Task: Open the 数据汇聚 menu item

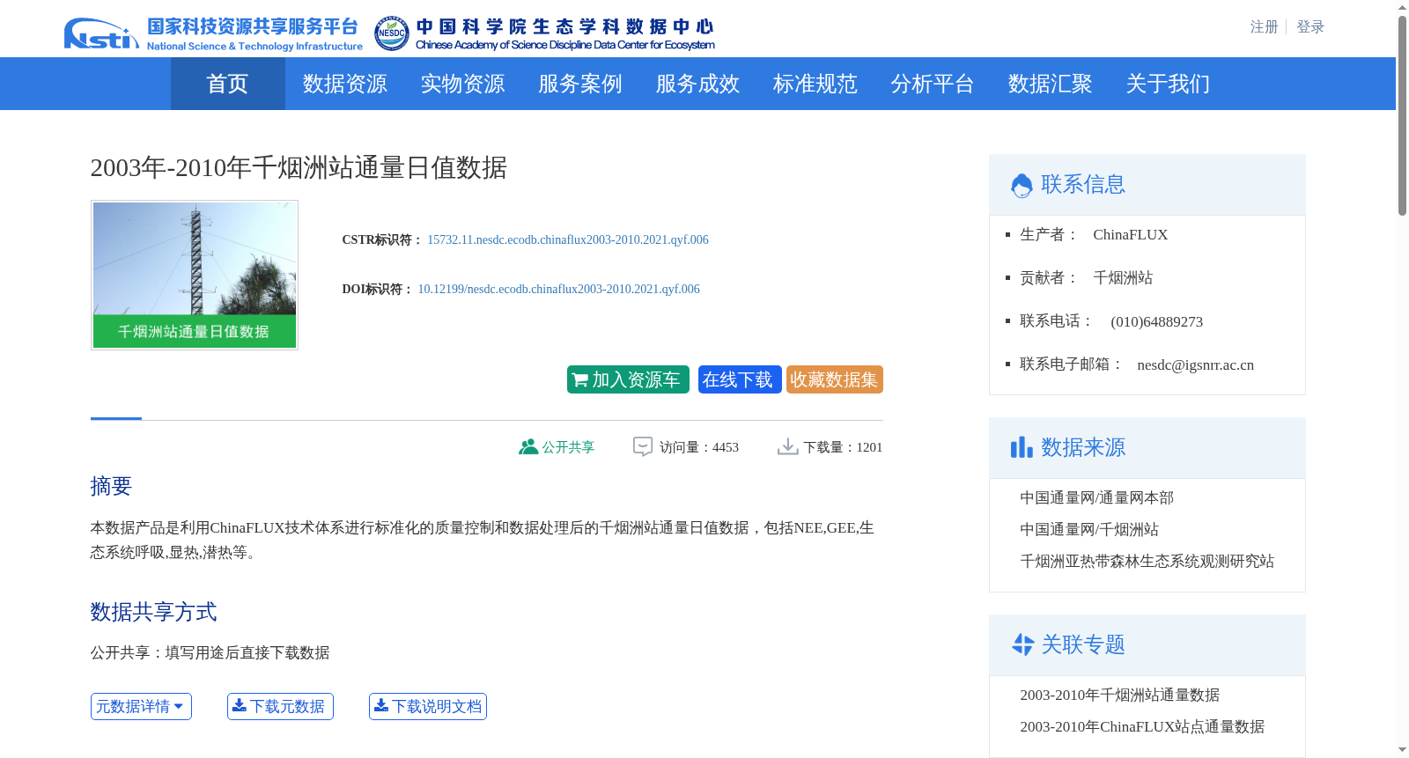Action: point(1051,84)
